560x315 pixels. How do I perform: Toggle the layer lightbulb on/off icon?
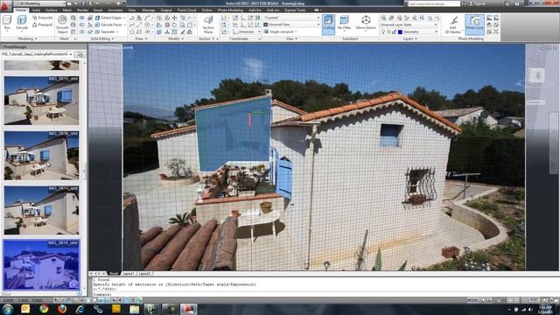tap(383, 31)
